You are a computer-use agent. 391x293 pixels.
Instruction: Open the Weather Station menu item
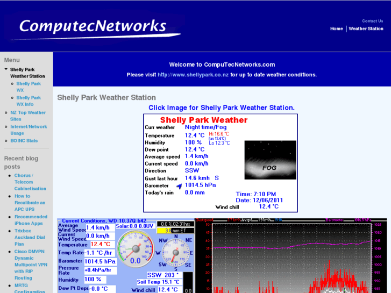(x=366, y=28)
